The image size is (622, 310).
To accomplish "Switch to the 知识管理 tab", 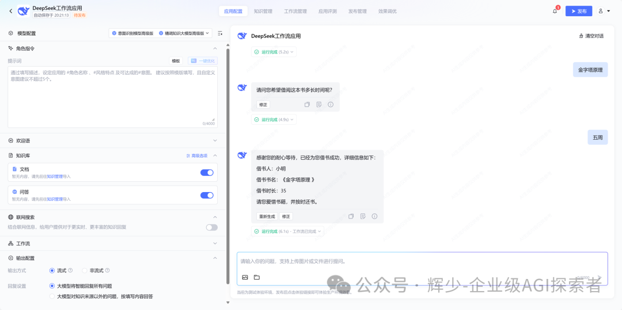I will [x=263, y=11].
